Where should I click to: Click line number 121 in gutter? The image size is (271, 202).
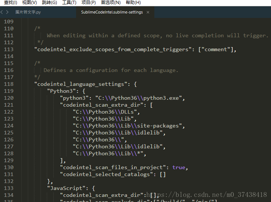pyautogui.click(x=8, y=105)
